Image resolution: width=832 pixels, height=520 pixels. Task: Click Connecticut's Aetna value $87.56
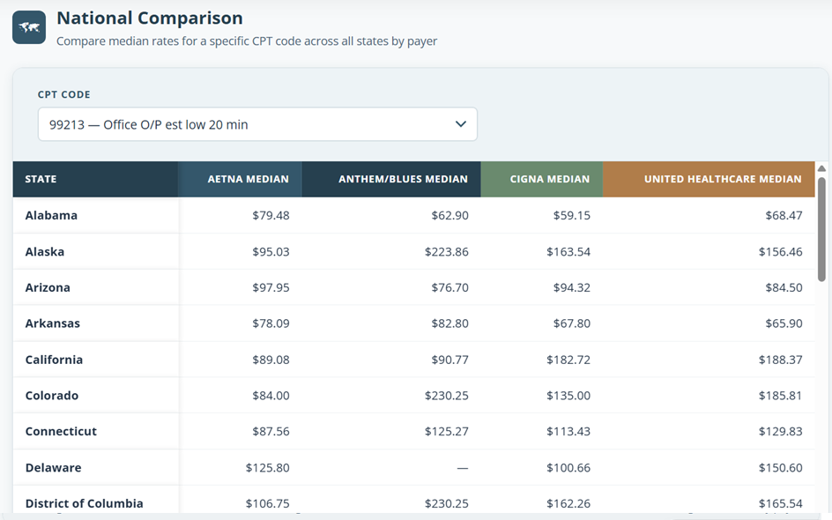tap(271, 431)
